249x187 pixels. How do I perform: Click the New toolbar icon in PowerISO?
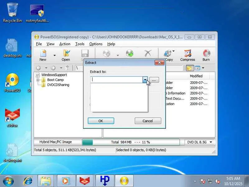coord(43,55)
